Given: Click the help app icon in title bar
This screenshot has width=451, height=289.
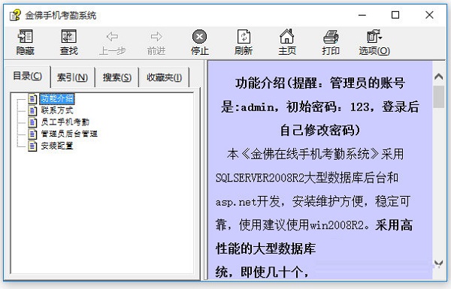Looking at the screenshot, I should point(15,15).
